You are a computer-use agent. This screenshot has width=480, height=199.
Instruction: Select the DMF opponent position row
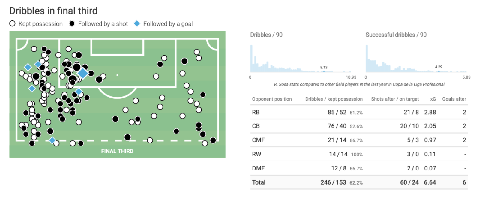359,168
